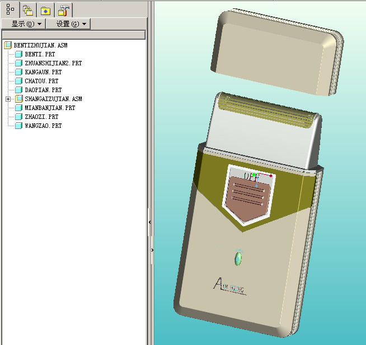Open the 设置 dropdown menu
This screenshot has height=345, width=366.
coord(68,24)
